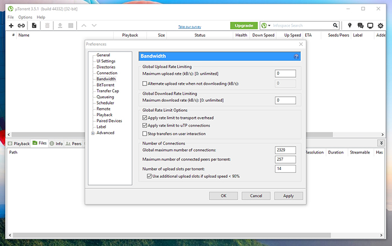Close the Preferences dialog

(301, 44)
